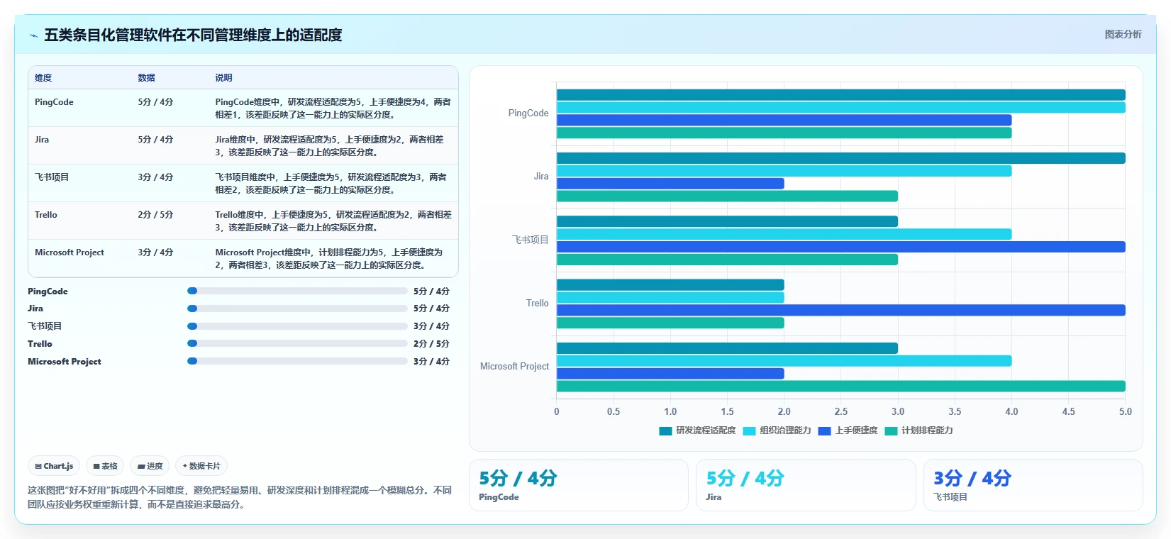Viewport: 1171px width, 539px height.
Task: Select the Microsoft Project cell in table
Action: click(x=70, y=252)
